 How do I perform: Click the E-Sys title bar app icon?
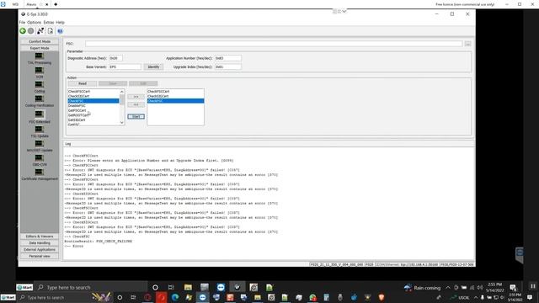point(23,14)
